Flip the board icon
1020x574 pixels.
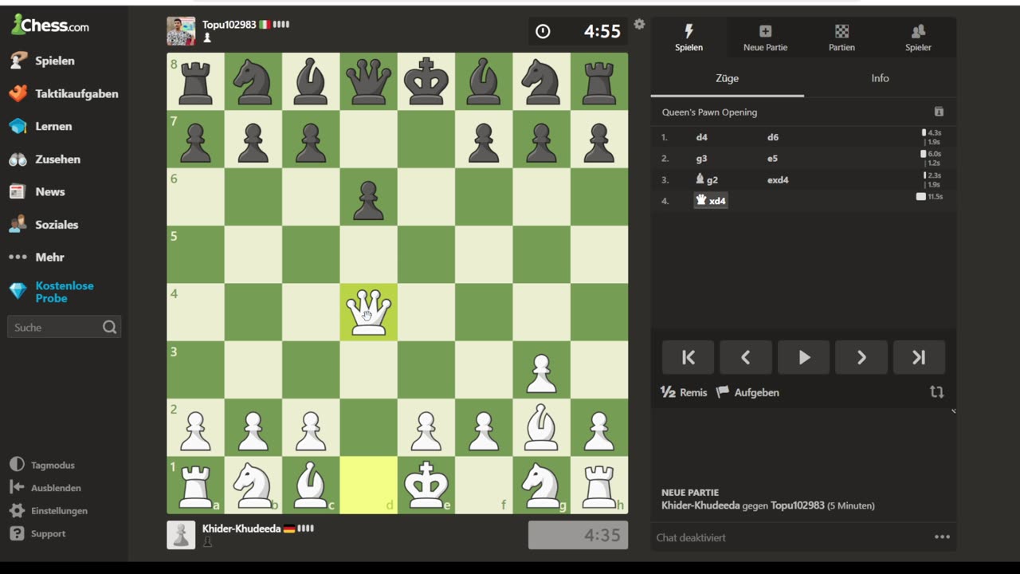(936, 392)
